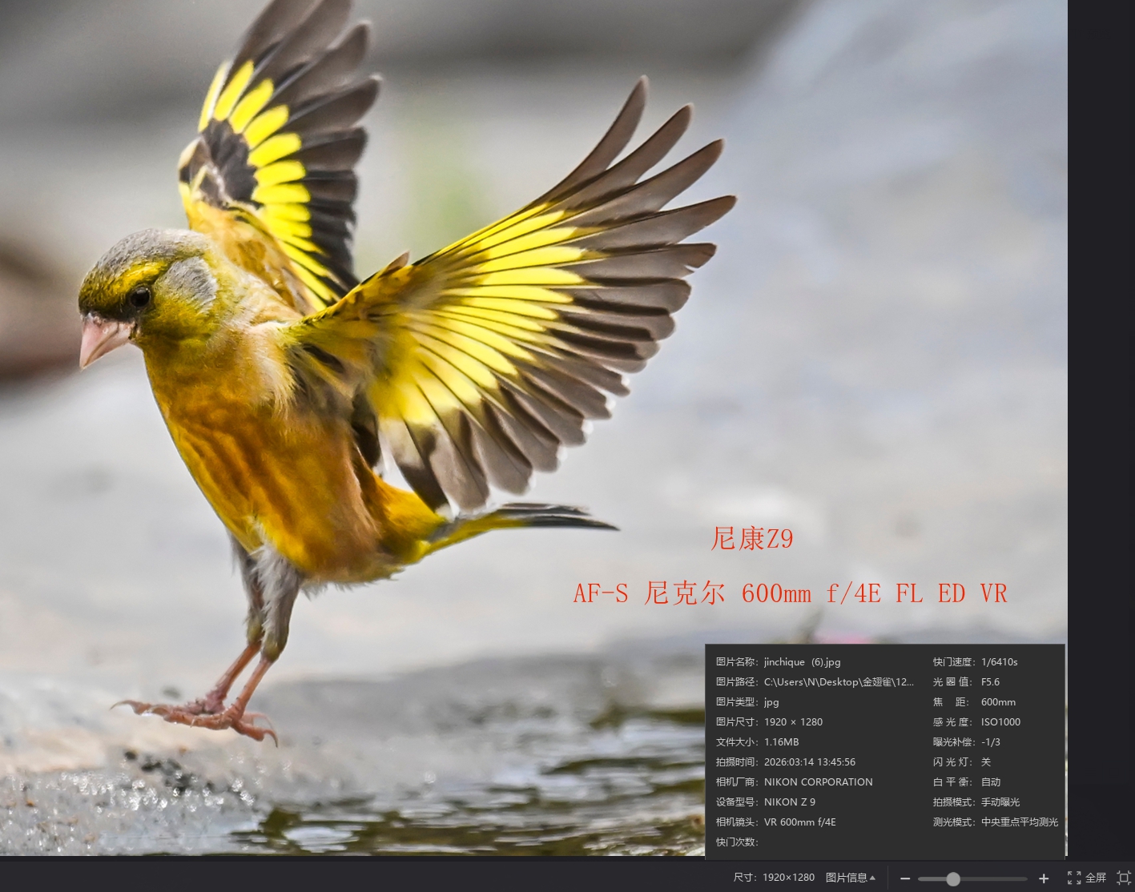Viewport: 1135px width, 892px height.
Task: Click the zoom in plus icon
Action: point(1044,878)
